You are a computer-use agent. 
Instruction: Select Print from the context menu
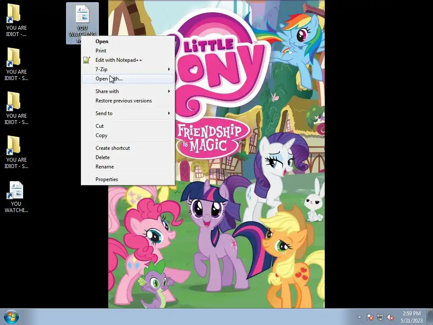click(x=128, y=51)
